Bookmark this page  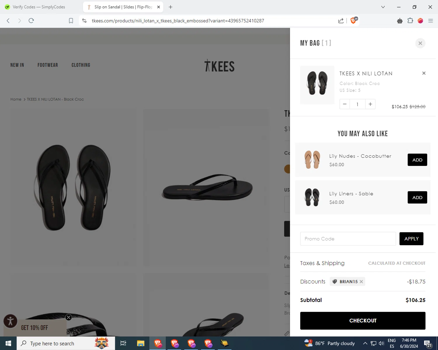coord(71,21)
